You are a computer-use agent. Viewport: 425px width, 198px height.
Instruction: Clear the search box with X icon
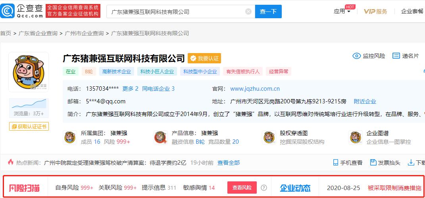248,11
